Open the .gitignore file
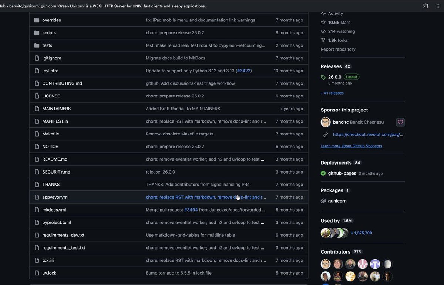Viewport: 444px width, 285px height. click(52, 58)
